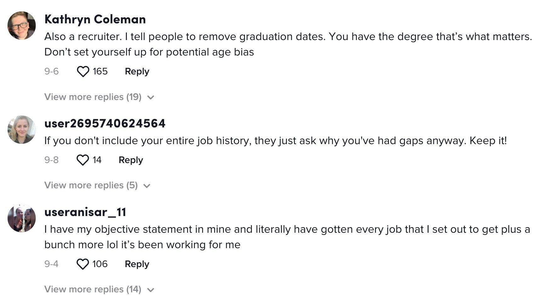This screenshot has width=553, height=304.
Task: Click the 106 likes count
Action: coord(100,264)
